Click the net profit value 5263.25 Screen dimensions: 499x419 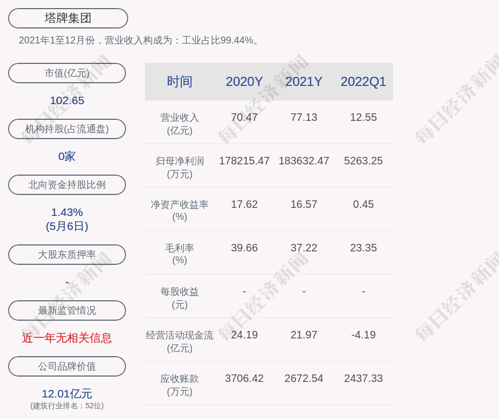pyautogui.click(x=363, y=161)
